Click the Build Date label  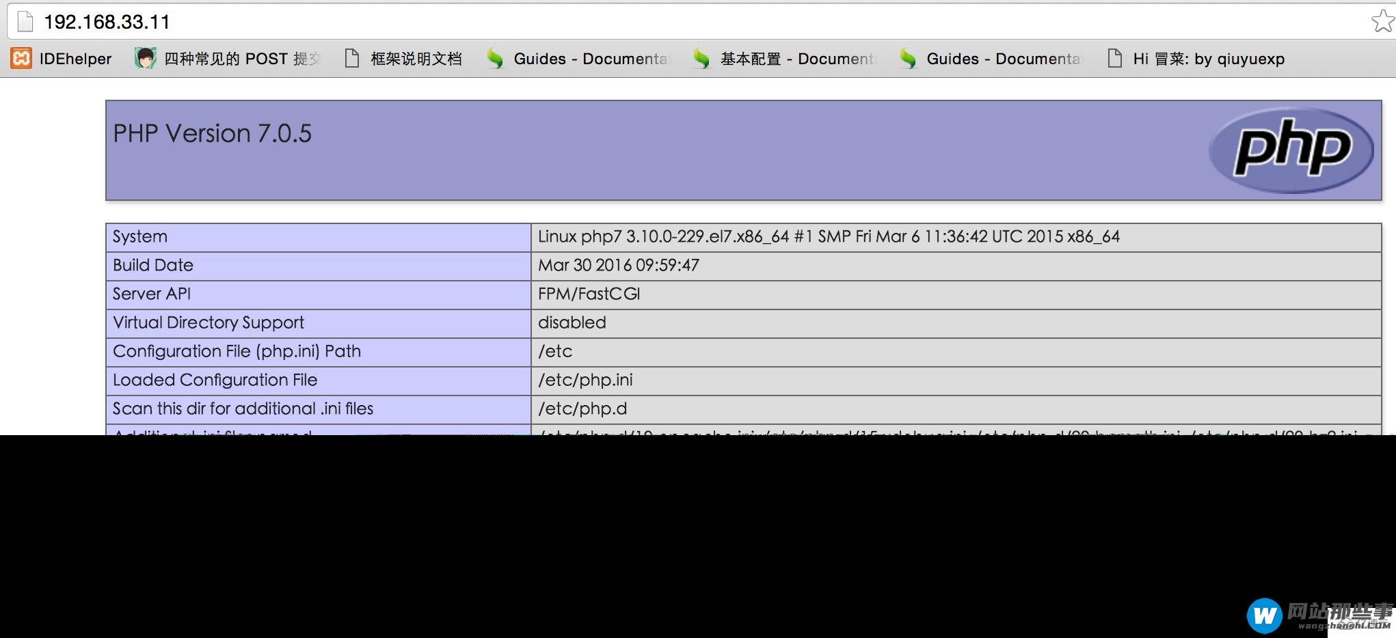point(153,265)
